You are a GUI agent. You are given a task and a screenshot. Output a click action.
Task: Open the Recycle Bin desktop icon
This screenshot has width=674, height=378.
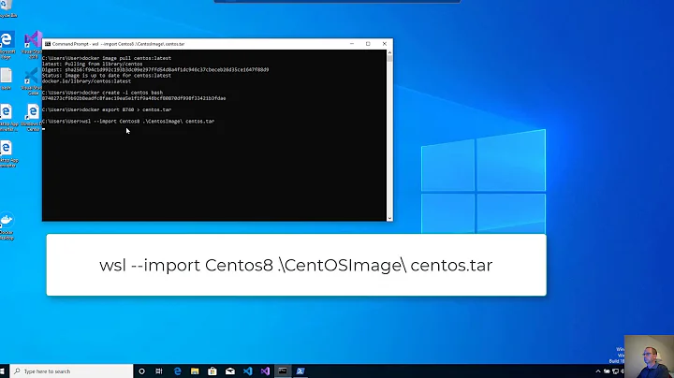[7, 8]
